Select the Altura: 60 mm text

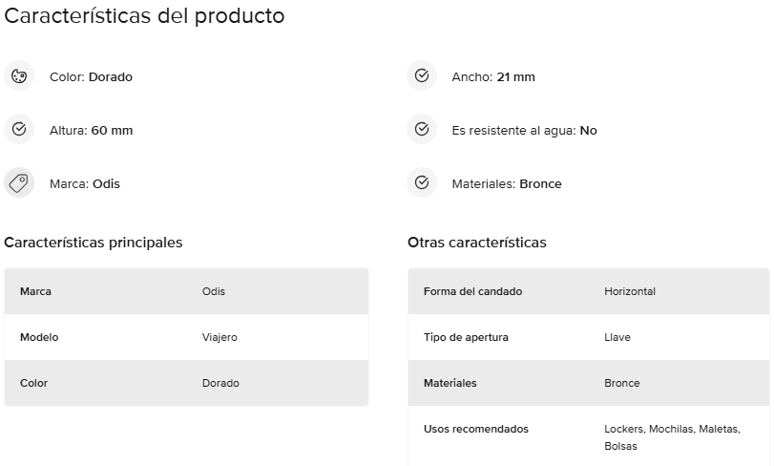[x=92, y=130]
